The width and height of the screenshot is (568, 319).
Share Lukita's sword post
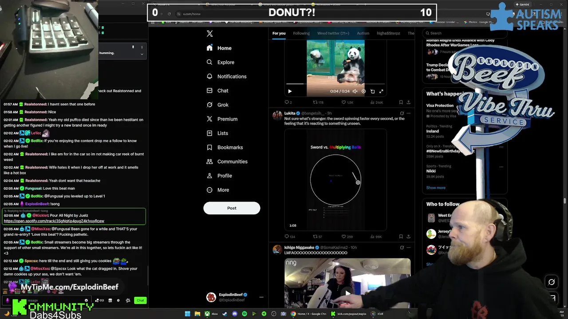point(408,237)
